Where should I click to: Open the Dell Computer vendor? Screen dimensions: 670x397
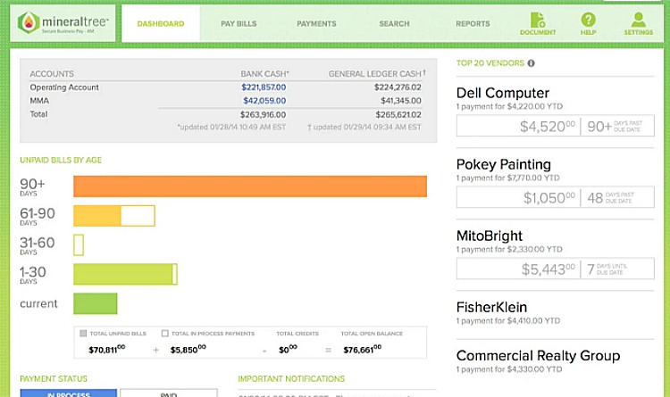click(503, 93)
